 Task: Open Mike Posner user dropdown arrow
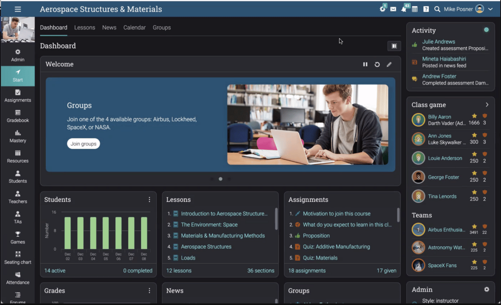click(x=491, y=9)
